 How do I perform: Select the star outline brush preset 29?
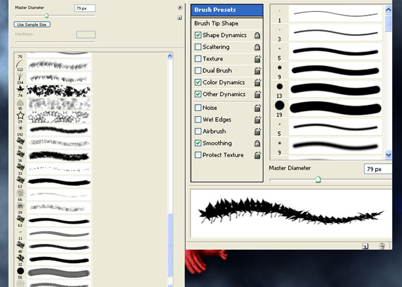tap(52, 117)
